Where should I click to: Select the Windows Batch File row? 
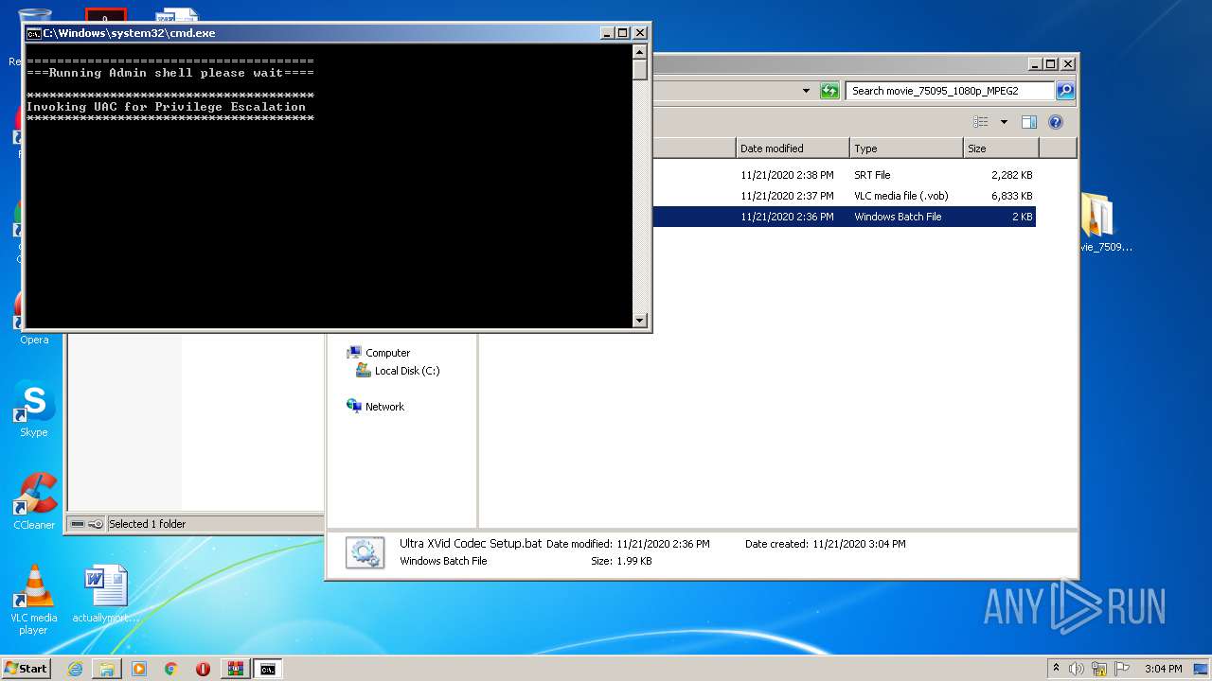[844, 217]
